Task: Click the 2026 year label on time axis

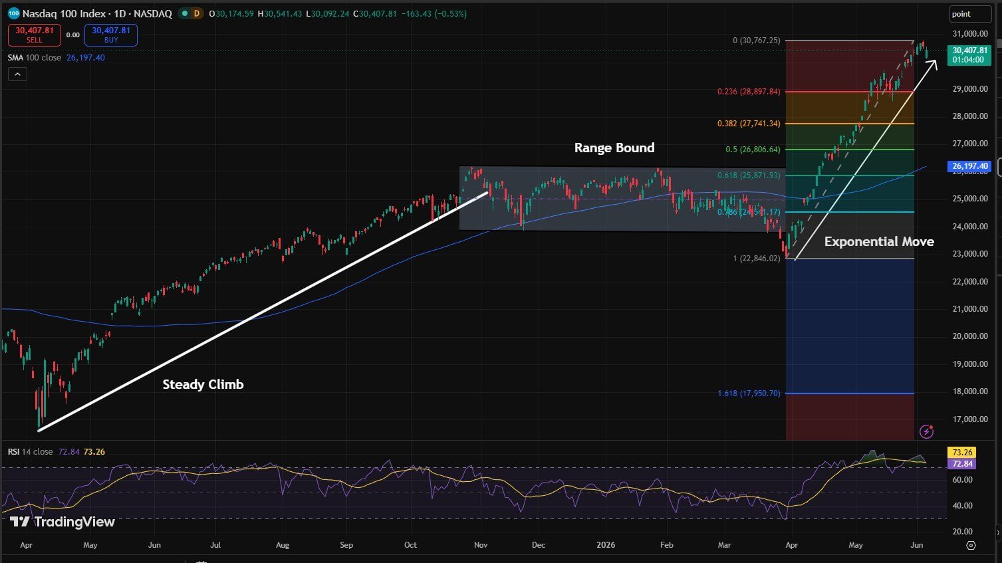Action: coord(606,544)
